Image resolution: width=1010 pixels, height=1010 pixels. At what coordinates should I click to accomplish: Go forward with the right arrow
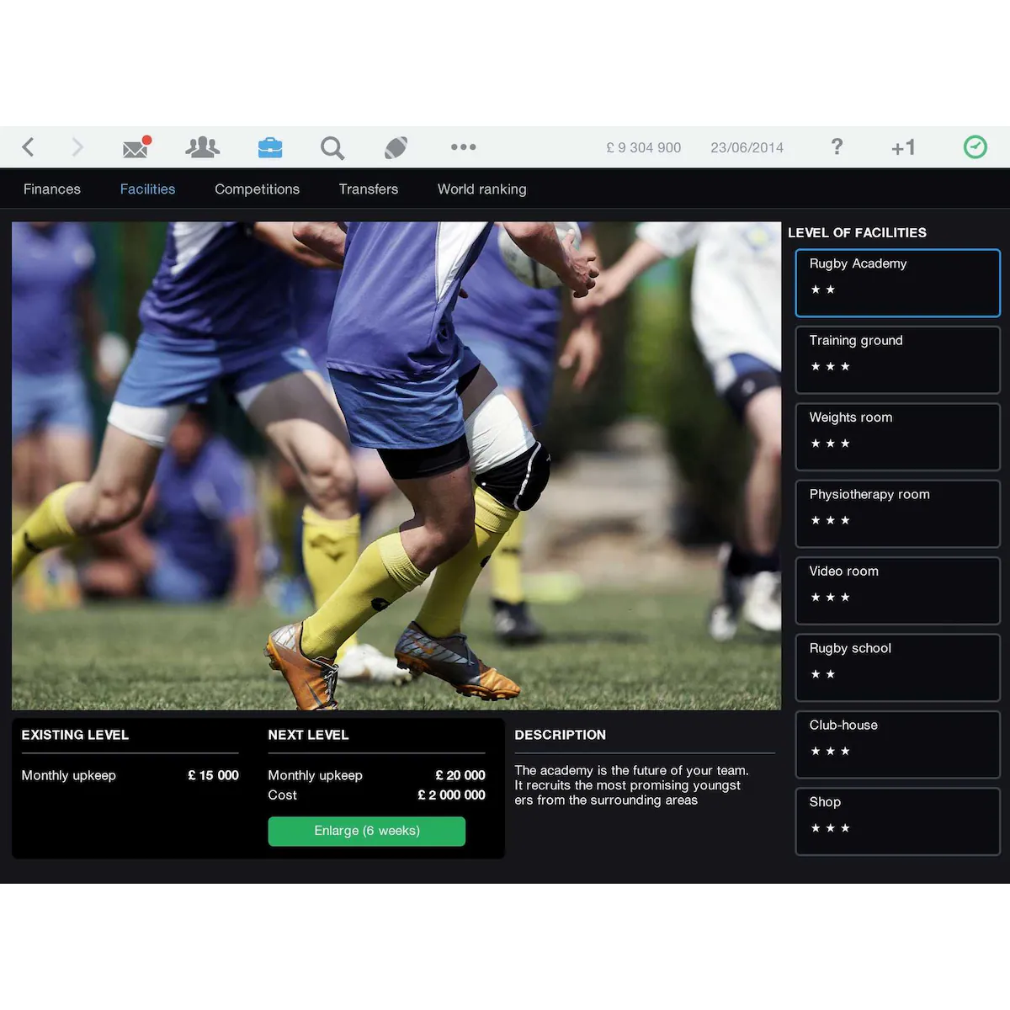point(77,147)
